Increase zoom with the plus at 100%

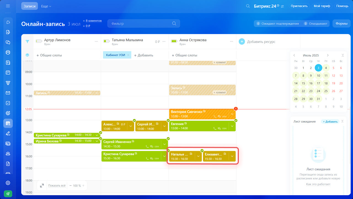click(83, 186)
